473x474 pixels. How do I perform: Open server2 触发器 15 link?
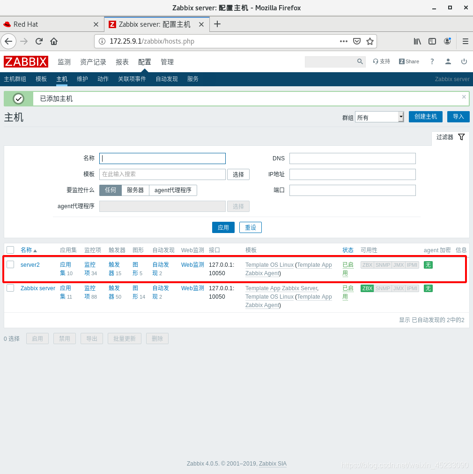tap(115, 269)
